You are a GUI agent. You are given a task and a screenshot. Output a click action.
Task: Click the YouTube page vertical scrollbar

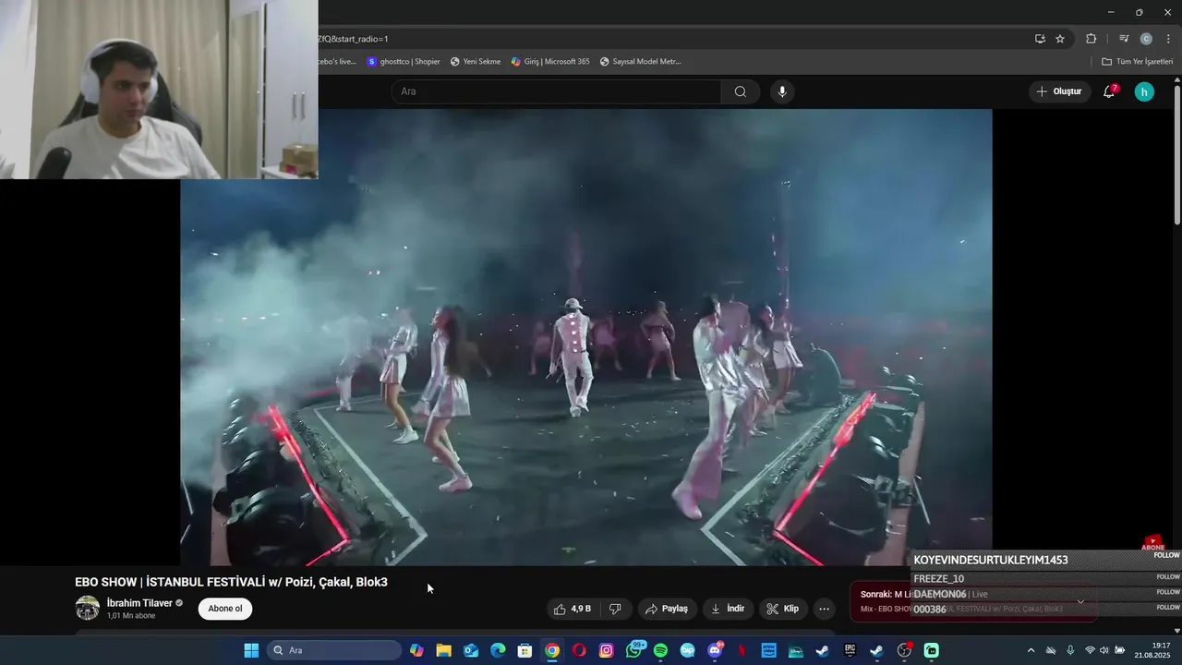tap(1176, 155)
